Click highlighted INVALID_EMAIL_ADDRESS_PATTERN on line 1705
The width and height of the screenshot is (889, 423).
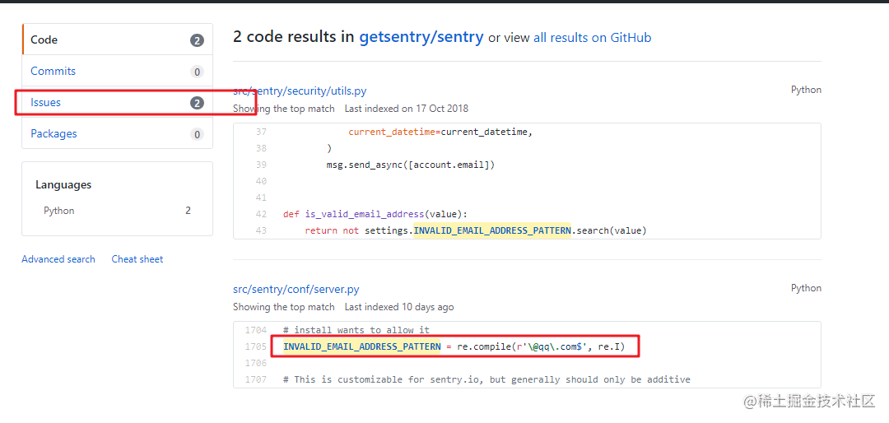pos(361,346)
